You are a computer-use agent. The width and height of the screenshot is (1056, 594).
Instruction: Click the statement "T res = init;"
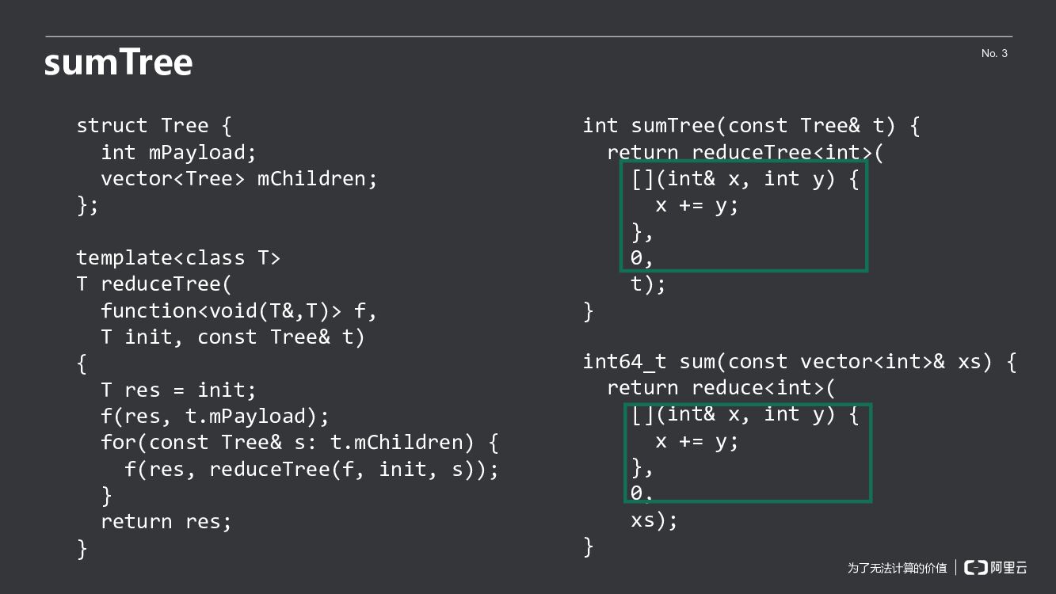pyautogui.click(x=179, y=390)
